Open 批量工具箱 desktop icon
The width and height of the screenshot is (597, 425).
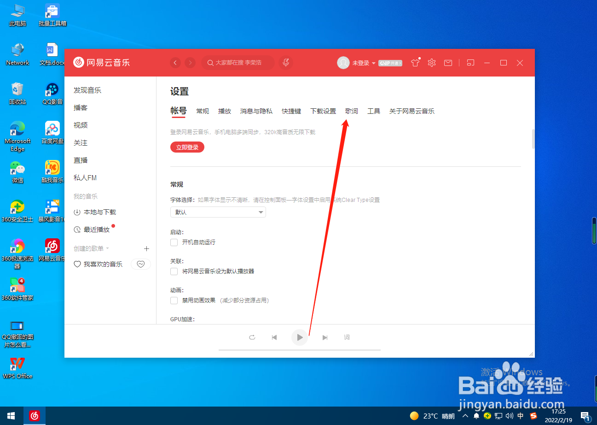pyautogui.click(x=52, y=14)
